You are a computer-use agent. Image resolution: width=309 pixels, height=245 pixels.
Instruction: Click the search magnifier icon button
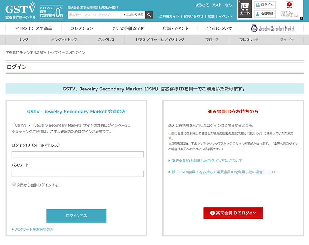(x=149, y=15)
